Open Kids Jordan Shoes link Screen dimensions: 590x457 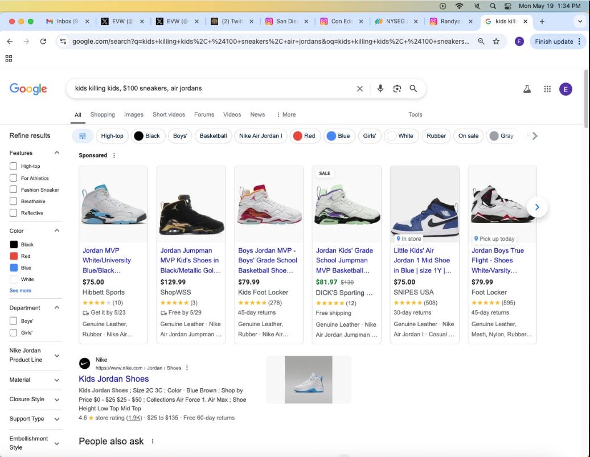pos(114,379)
